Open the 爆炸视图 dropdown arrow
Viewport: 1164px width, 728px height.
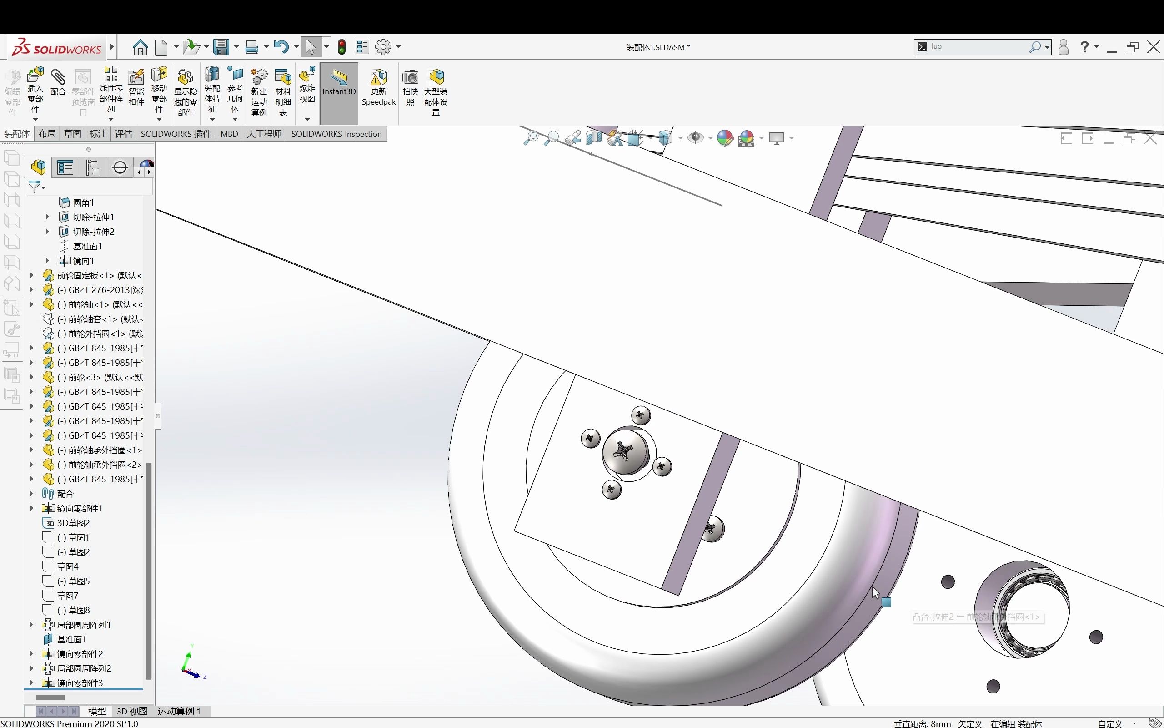307,119
